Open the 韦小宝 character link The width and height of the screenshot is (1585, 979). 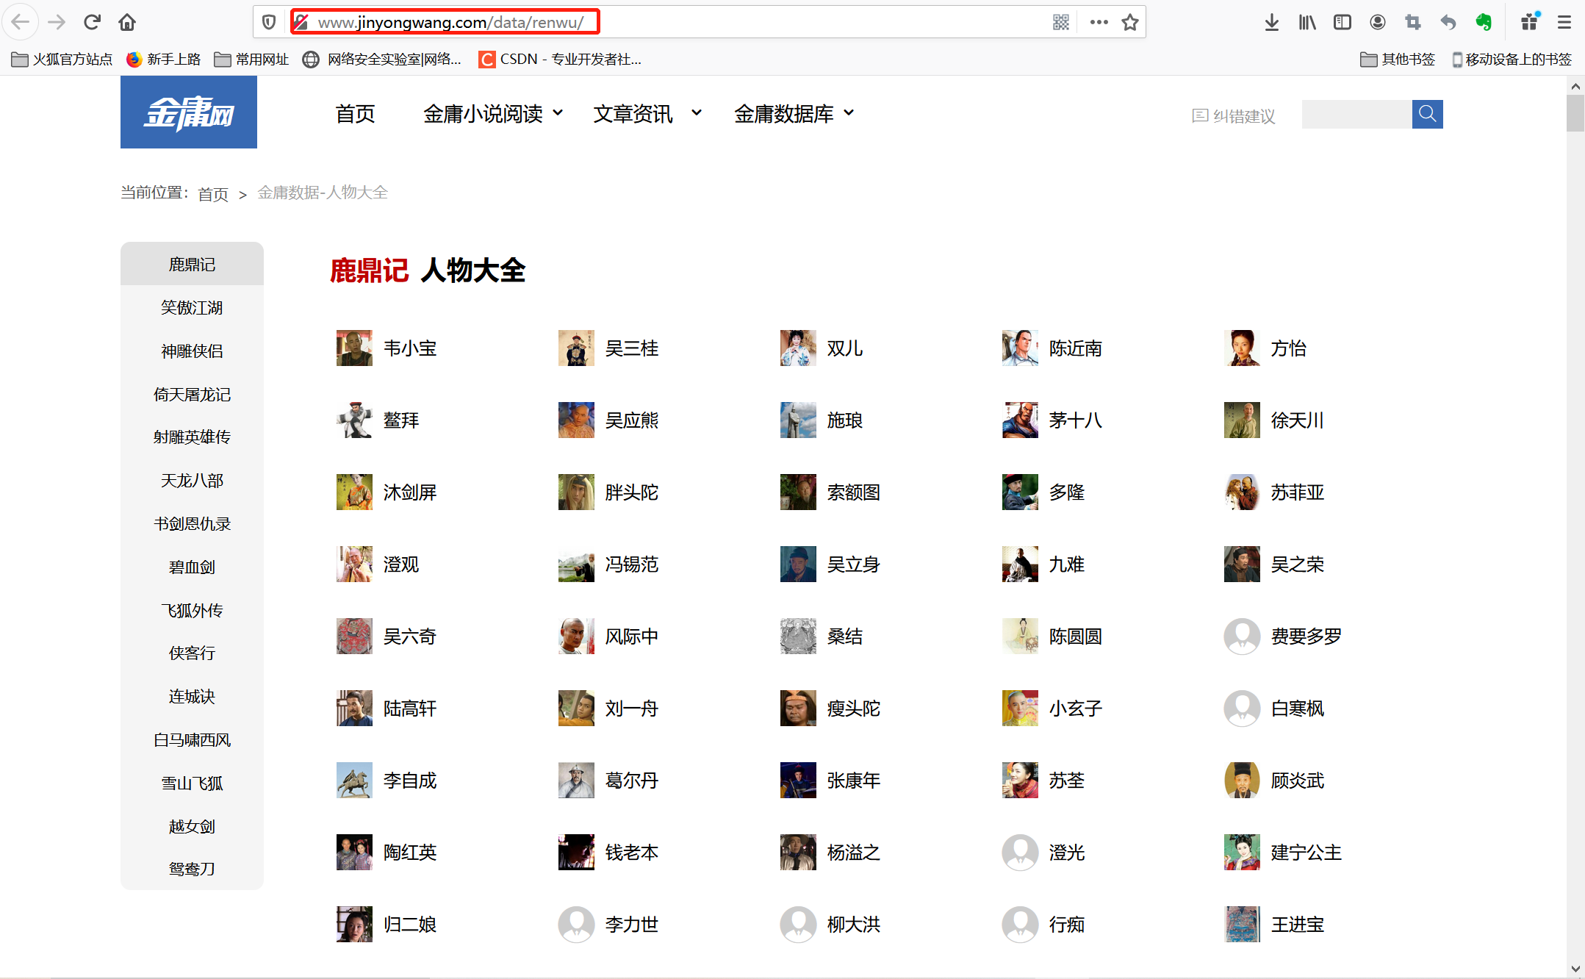[409, 348]
